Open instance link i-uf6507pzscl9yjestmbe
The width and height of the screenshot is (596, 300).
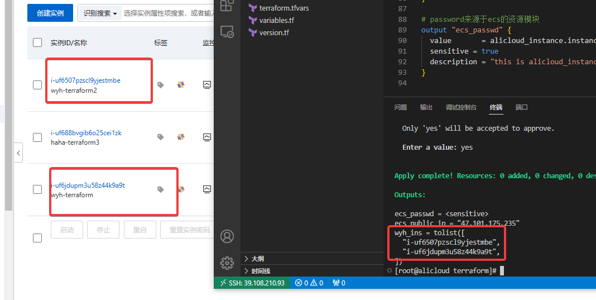[85, 80]
